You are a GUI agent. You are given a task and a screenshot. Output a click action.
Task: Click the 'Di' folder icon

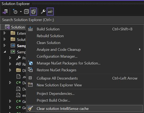[19, 70]
